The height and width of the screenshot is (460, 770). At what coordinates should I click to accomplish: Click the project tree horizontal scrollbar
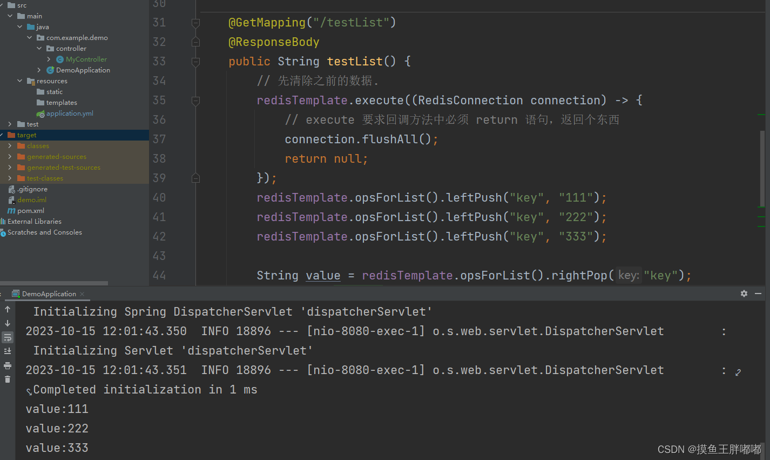[54, 283]
